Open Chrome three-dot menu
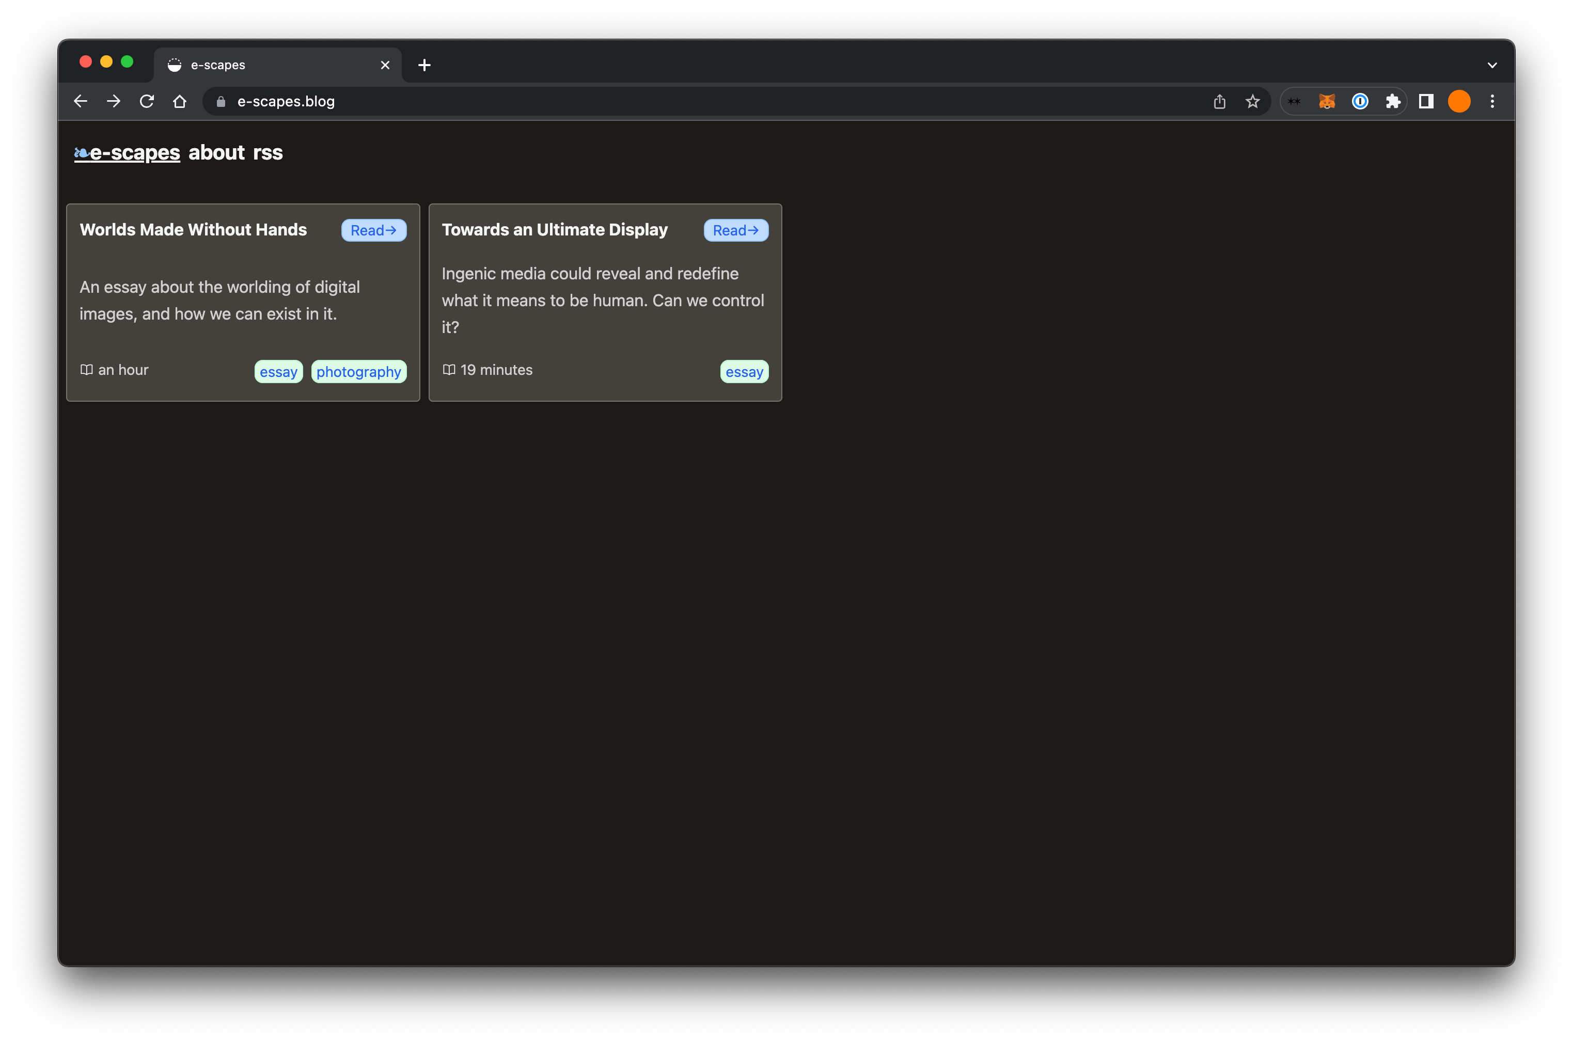The image size is (1573, 1043). point(1492,101)
